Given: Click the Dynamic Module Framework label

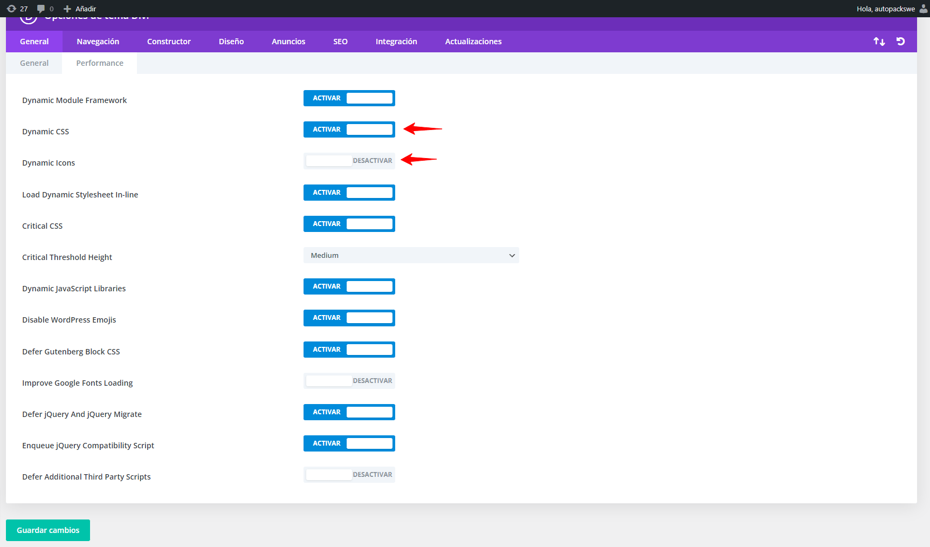Looking at the screenshot, I should [x=74, y=100].
